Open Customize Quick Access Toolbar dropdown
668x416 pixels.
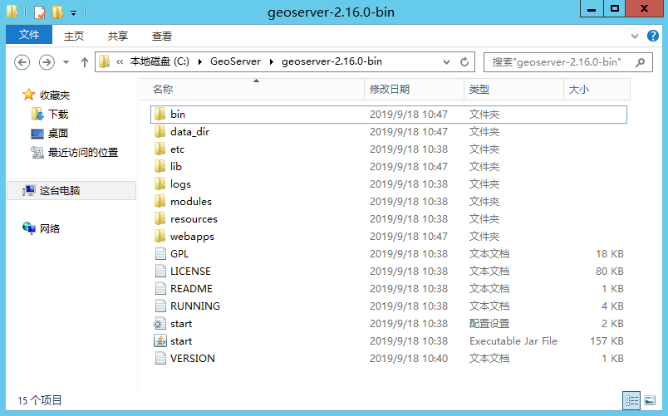tap(74, 13)
